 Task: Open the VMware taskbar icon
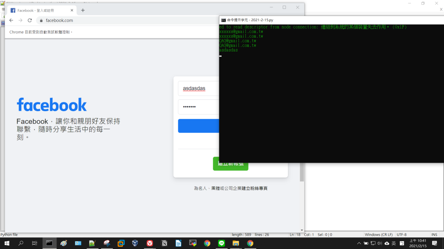tap(121, 243)
